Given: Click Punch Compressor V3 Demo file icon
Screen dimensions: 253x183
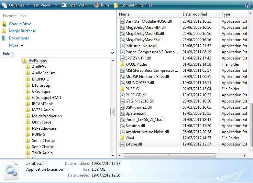Looking at the screenshot, I should coord(123,52).
